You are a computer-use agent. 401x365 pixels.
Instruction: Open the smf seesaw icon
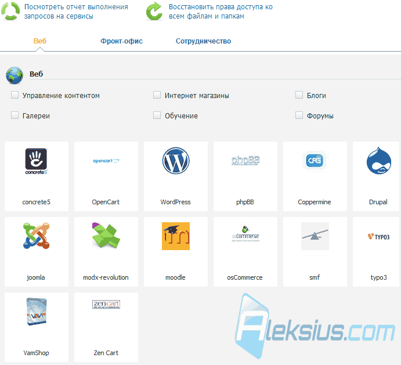[315, 236]
